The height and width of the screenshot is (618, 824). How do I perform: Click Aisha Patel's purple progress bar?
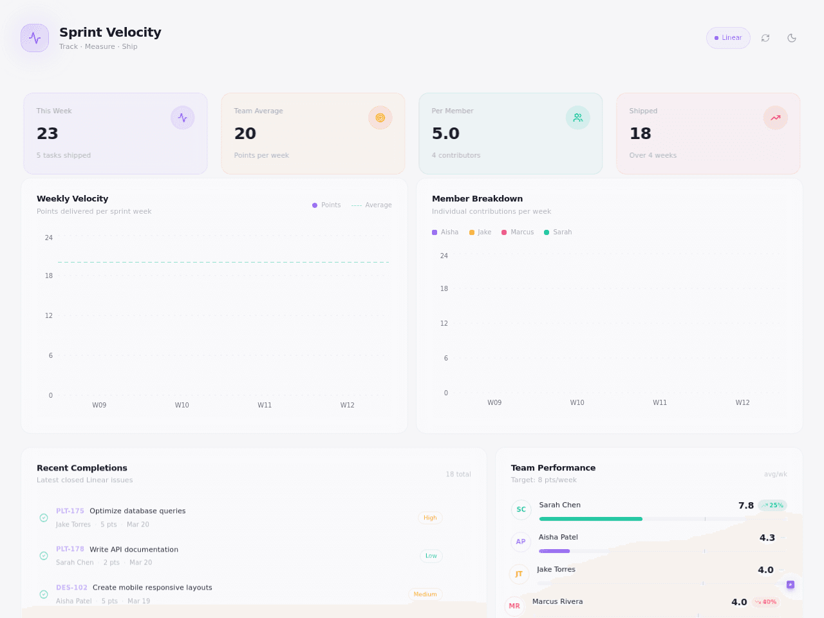point(554,551)
